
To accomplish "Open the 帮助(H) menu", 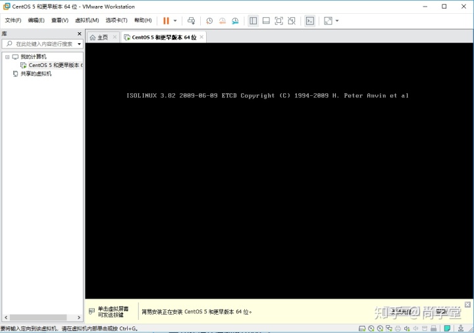I will click(x=143, y=20).
